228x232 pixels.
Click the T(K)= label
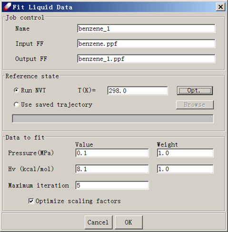tap(87, 90)
